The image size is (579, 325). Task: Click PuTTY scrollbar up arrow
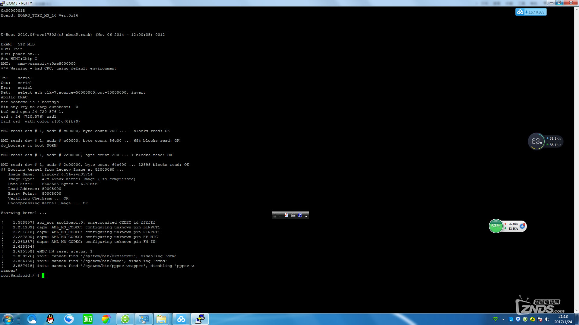pyautogui.click(x=576, y=9)
